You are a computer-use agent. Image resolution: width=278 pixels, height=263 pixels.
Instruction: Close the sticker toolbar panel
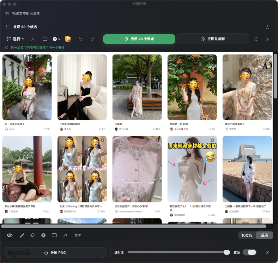tap(268, 39)
